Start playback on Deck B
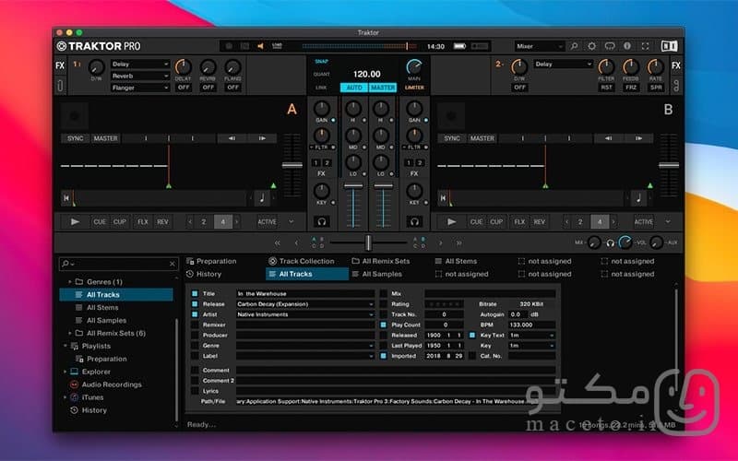The width and height of the screenshot is (738, 461). (x=451, y=221)
